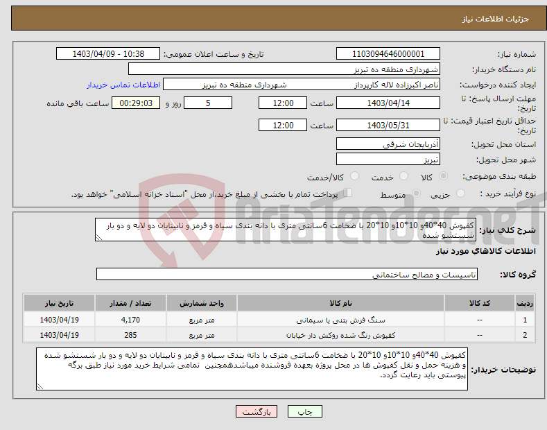This screenshot has width=547, height=430.
Task: Click the بازگشت (back) button
Action: click(257, 412)
